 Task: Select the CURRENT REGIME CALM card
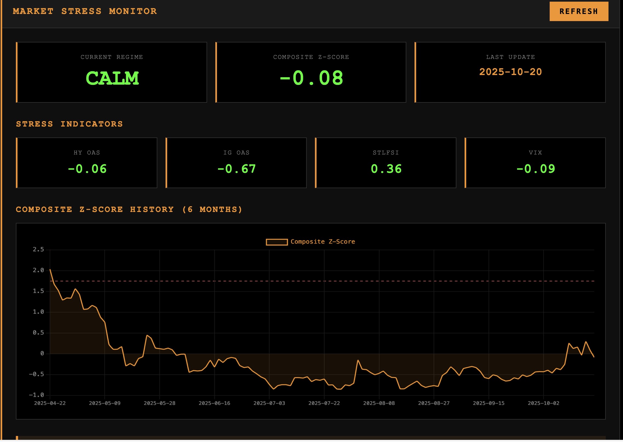point(112,72)
